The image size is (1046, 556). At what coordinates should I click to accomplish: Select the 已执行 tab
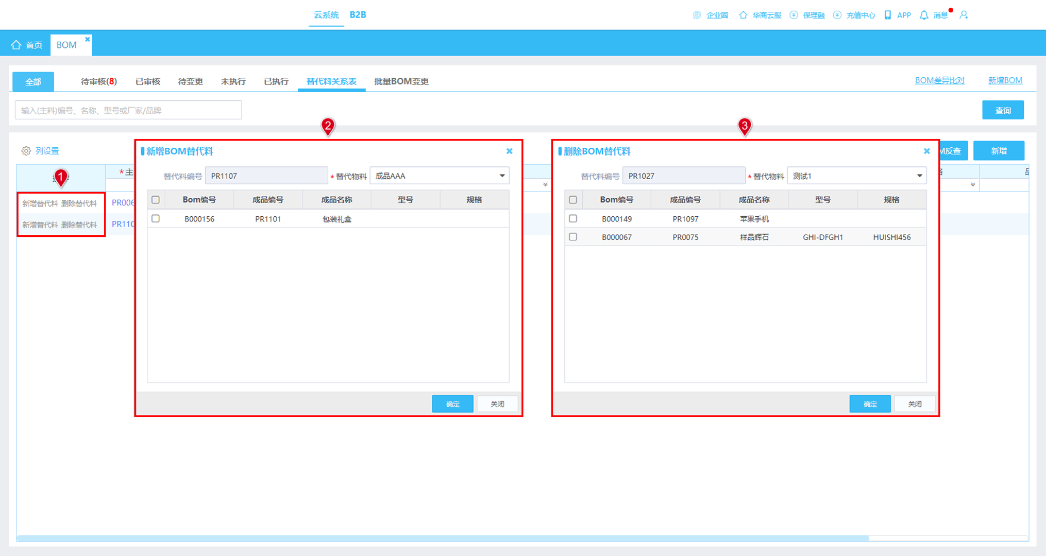(276, 81)
